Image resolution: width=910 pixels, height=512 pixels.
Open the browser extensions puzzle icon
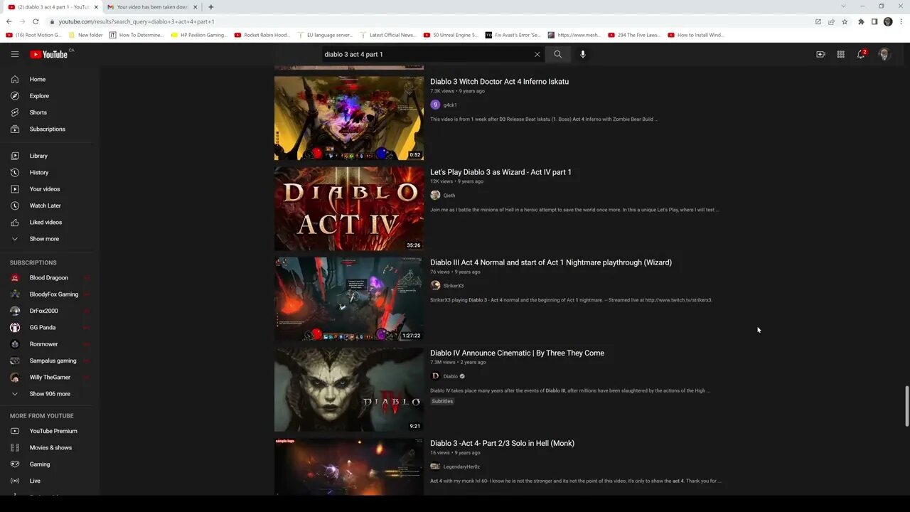pyautogui.click(x=861, y=22)
